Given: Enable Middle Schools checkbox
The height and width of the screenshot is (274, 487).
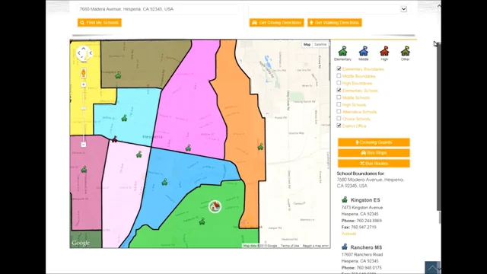Looking at the screenshot, I should tap(339, 97).
